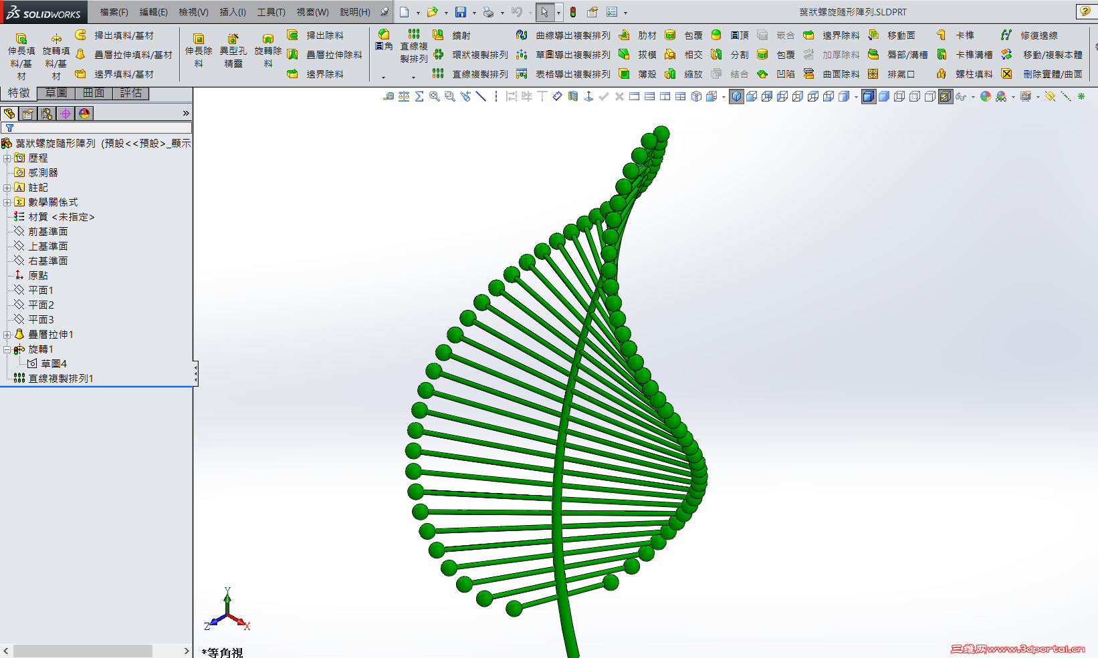Click the 伸長除料 extruded cut tool

pos(199,50)
